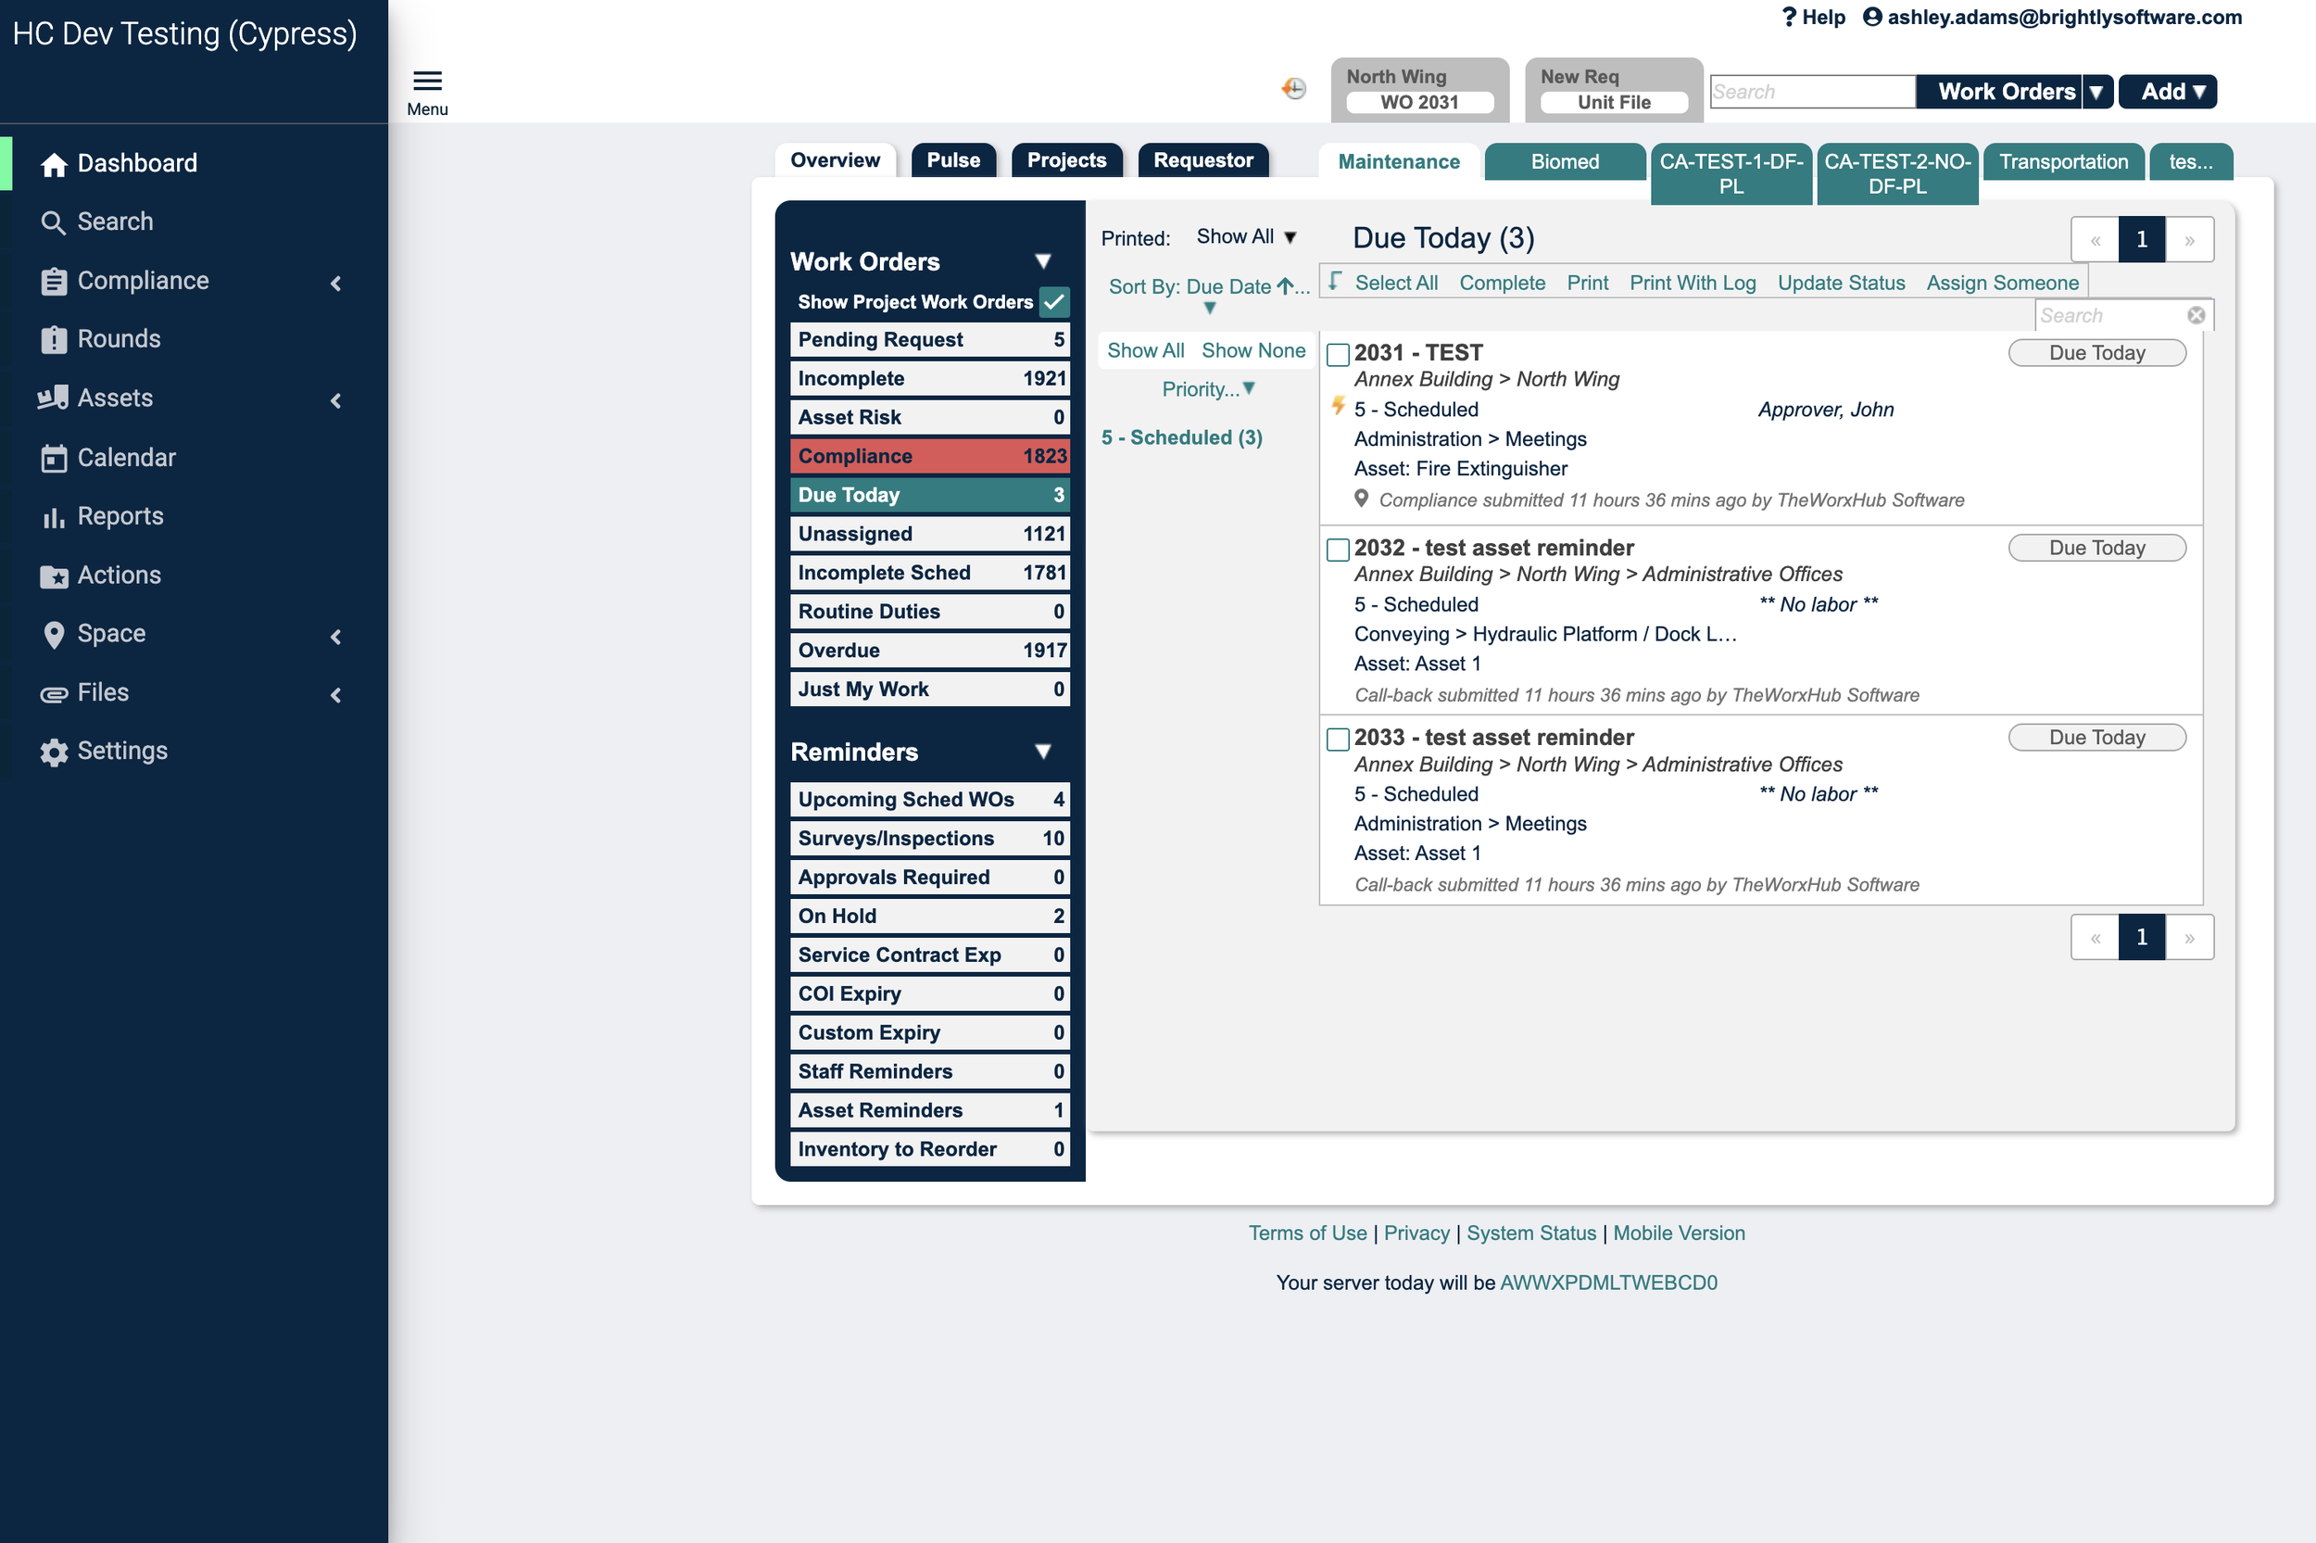Click the Help question mark icon
This screenshot has width=2316, height=1543.
tap(1789, 17)
